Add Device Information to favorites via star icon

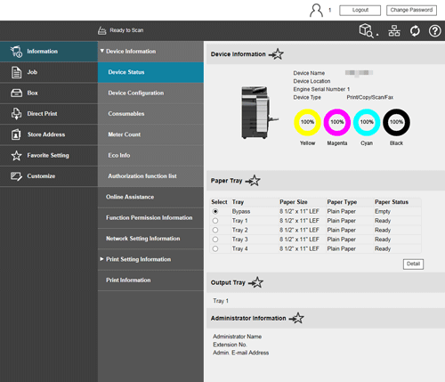click(276, 54)
